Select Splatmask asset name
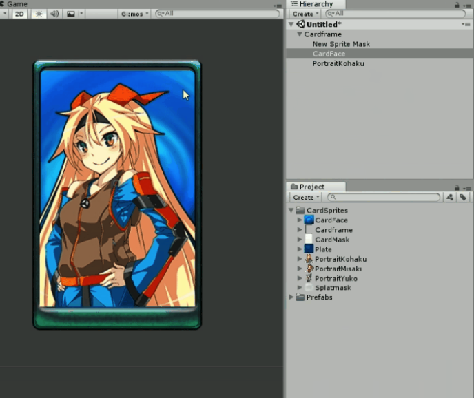 pos(333,287)
